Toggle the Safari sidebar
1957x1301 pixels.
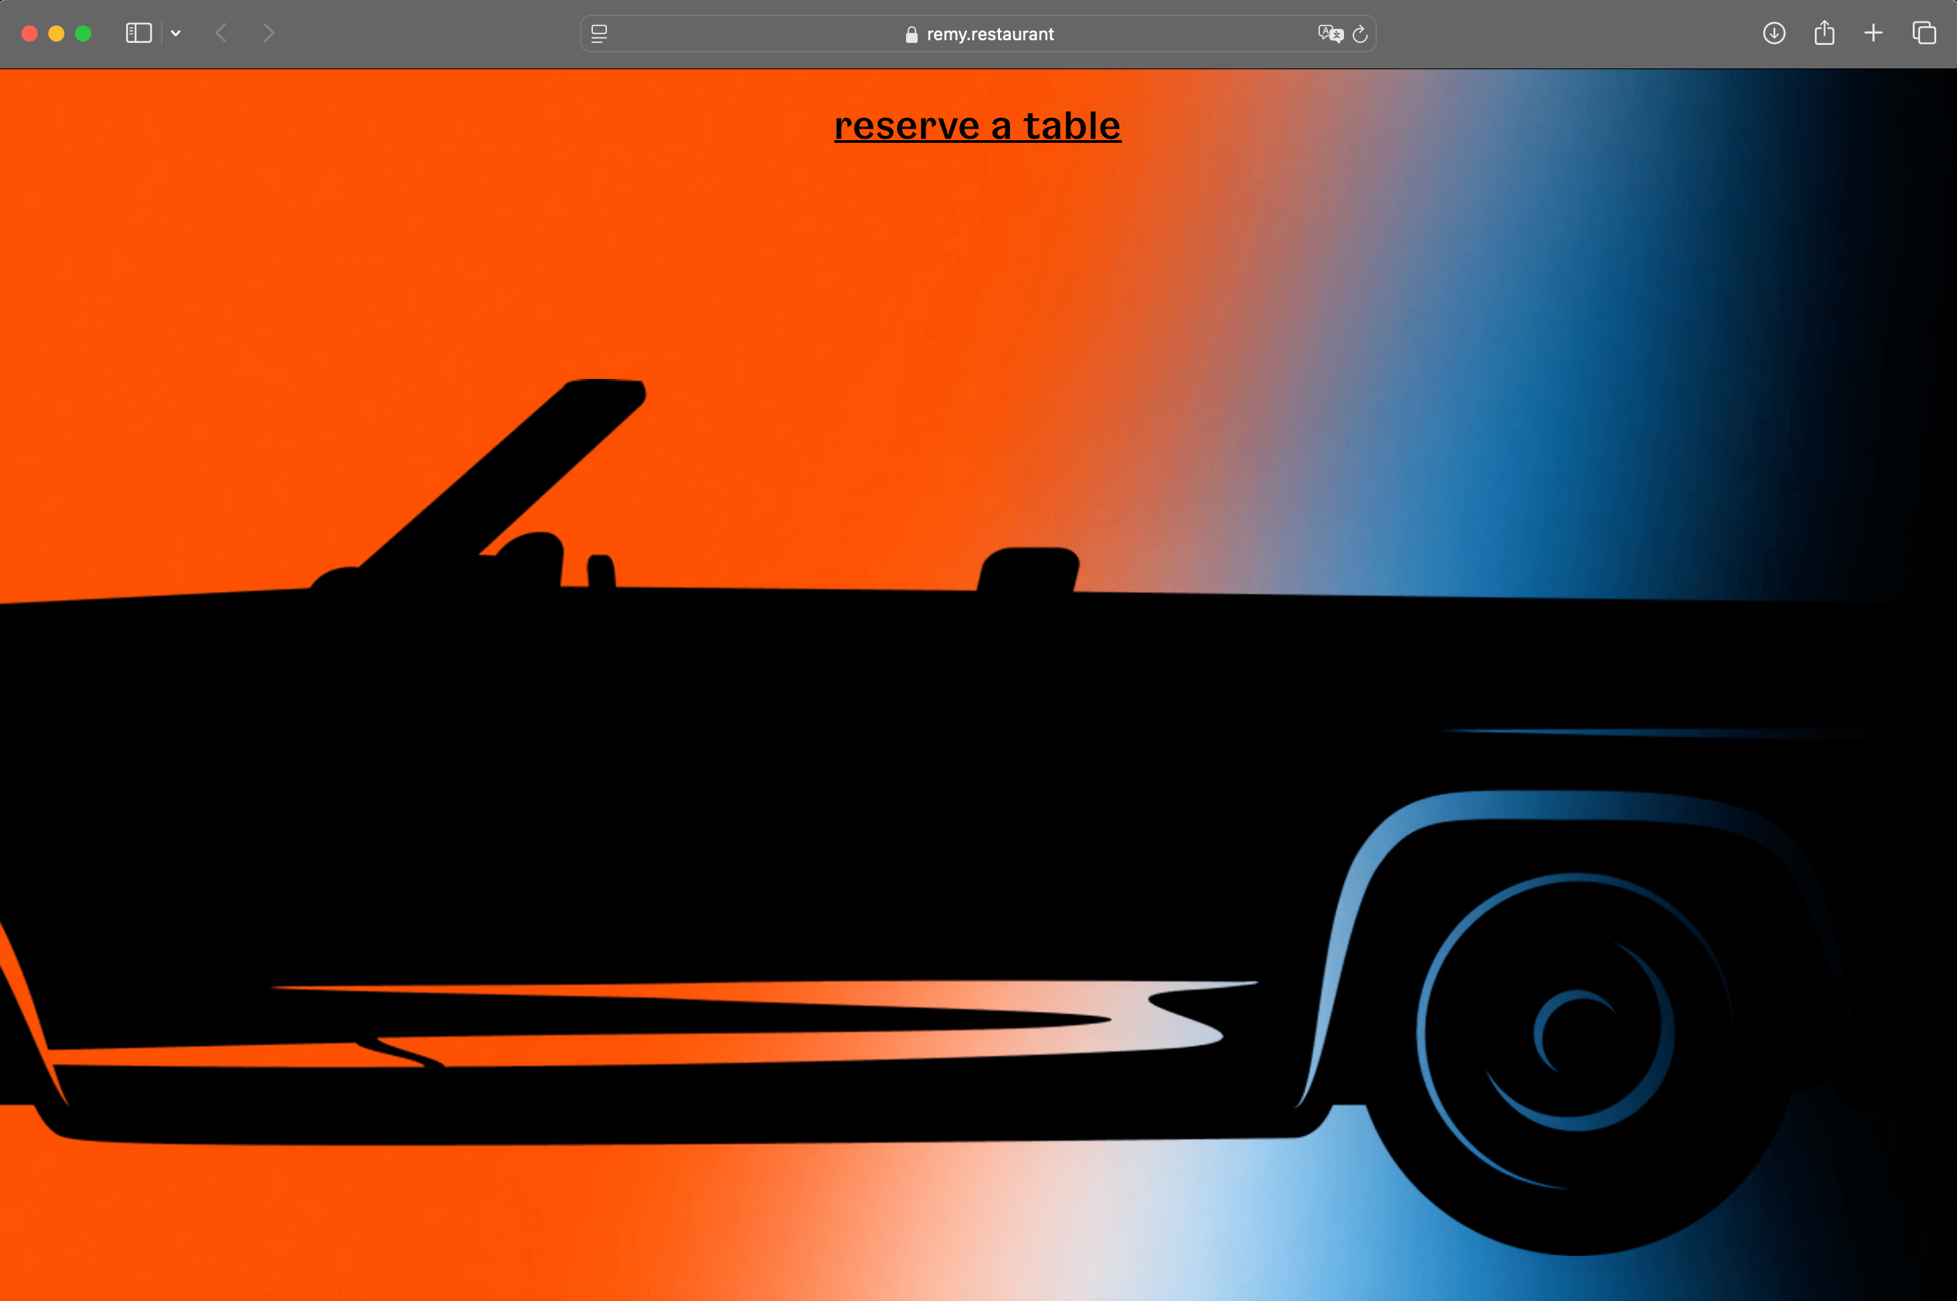tap(139, 33)
